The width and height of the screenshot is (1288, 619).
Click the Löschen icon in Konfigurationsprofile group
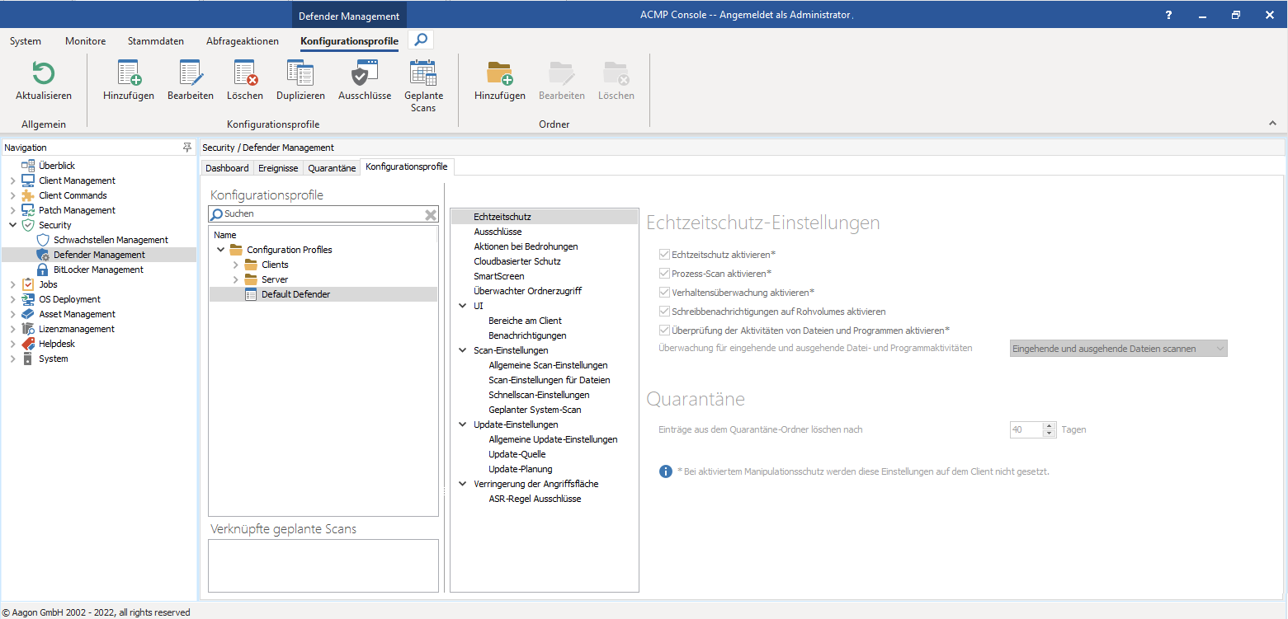244,78
